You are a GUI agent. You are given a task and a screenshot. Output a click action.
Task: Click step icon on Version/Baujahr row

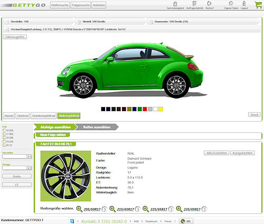[x=7, y=30]
